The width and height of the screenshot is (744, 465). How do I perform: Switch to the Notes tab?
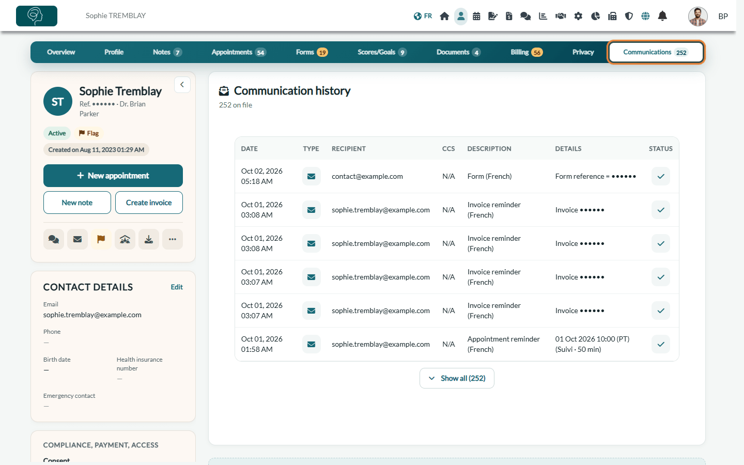pos(167,52)
